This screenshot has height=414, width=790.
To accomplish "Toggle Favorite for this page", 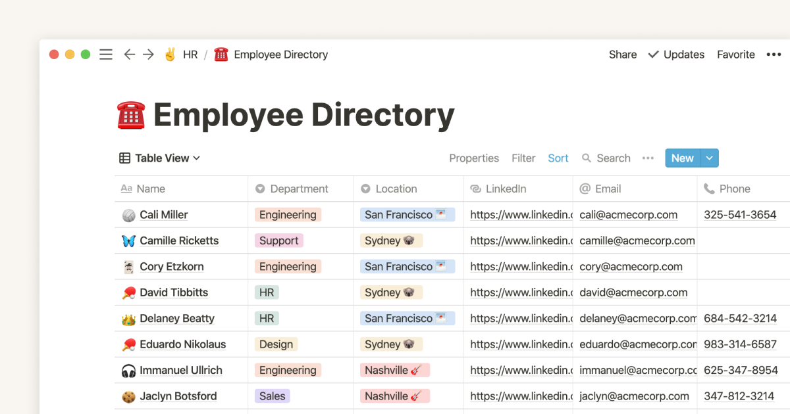I will [735, 55].
